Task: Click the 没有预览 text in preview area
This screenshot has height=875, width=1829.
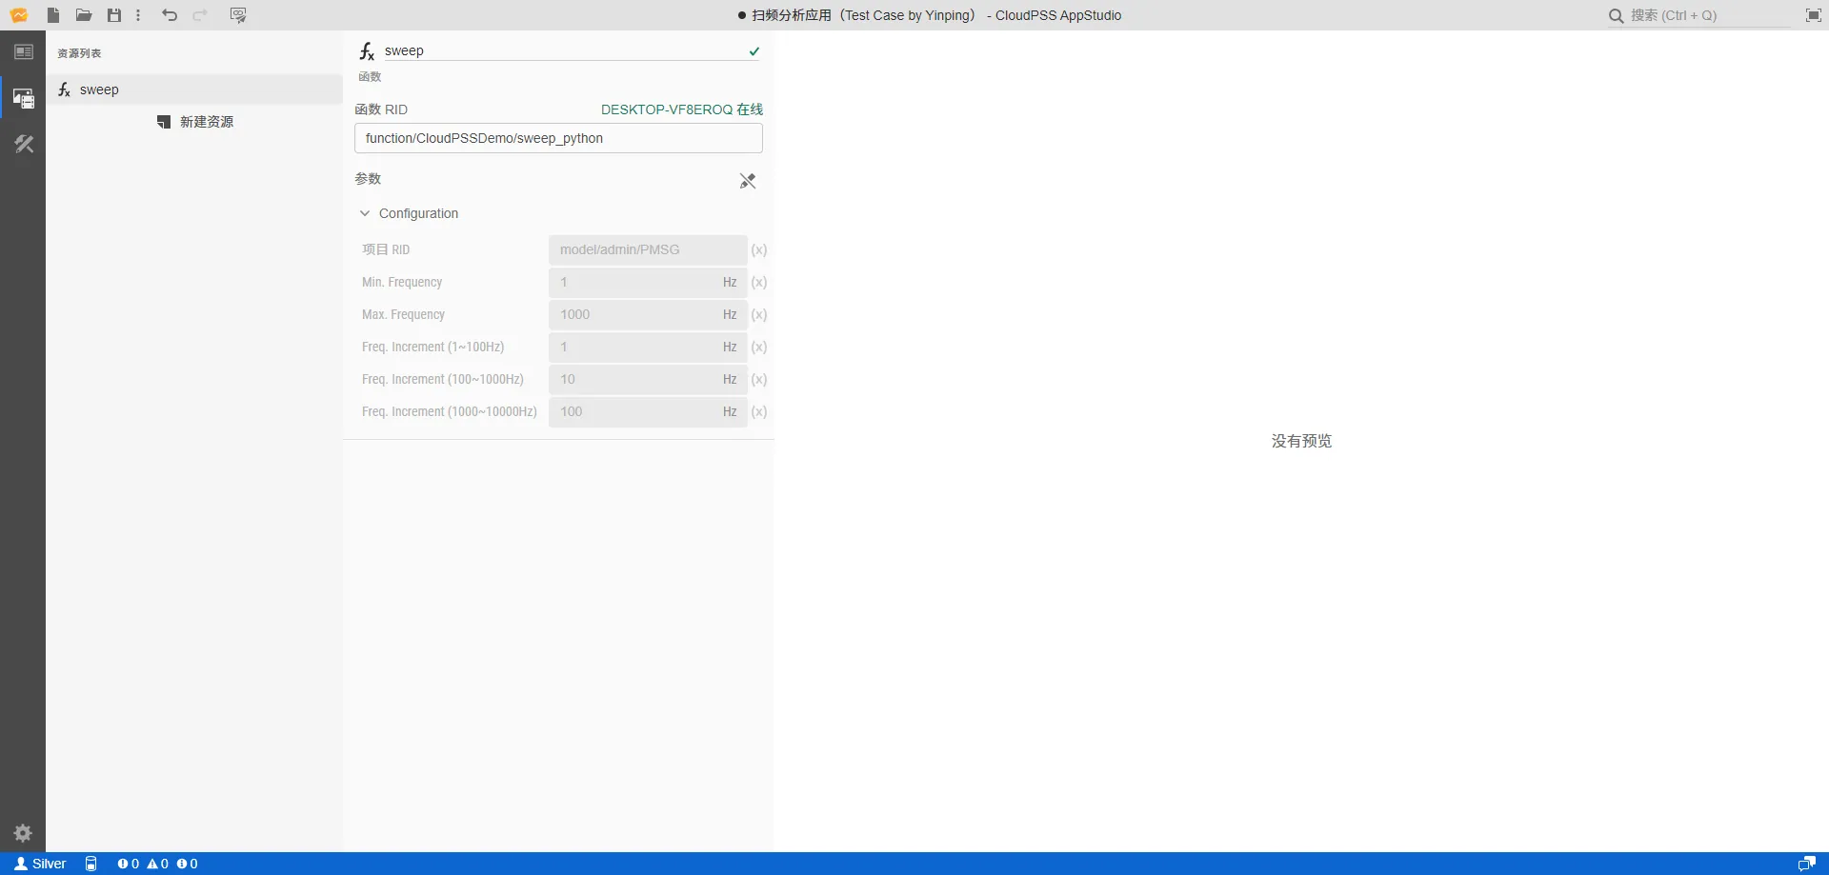Action: point(1301,441)
